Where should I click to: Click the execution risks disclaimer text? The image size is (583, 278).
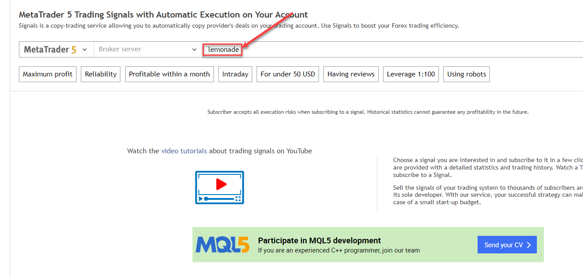click(368, 112)
